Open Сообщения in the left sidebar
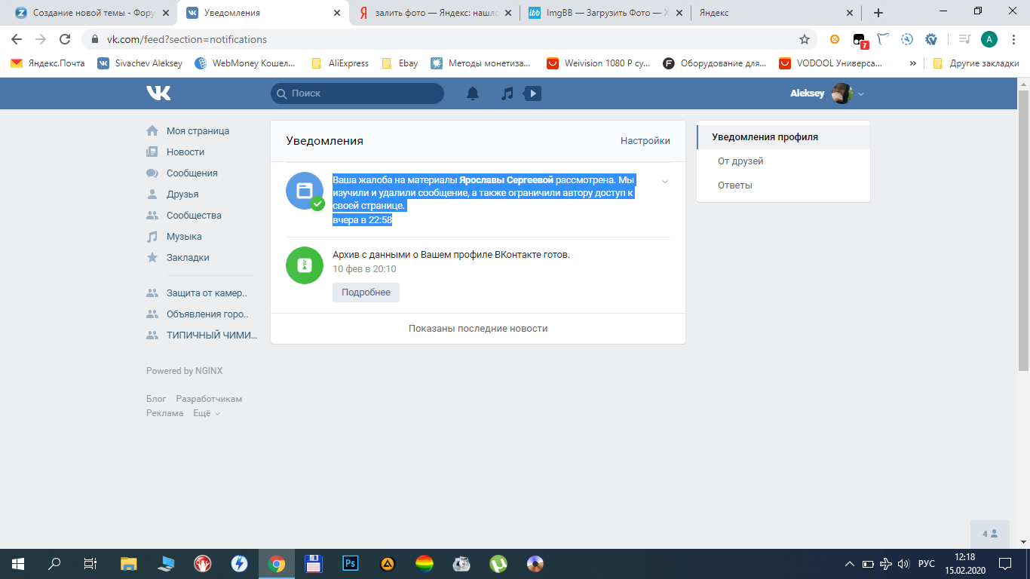 click(192, 173)
